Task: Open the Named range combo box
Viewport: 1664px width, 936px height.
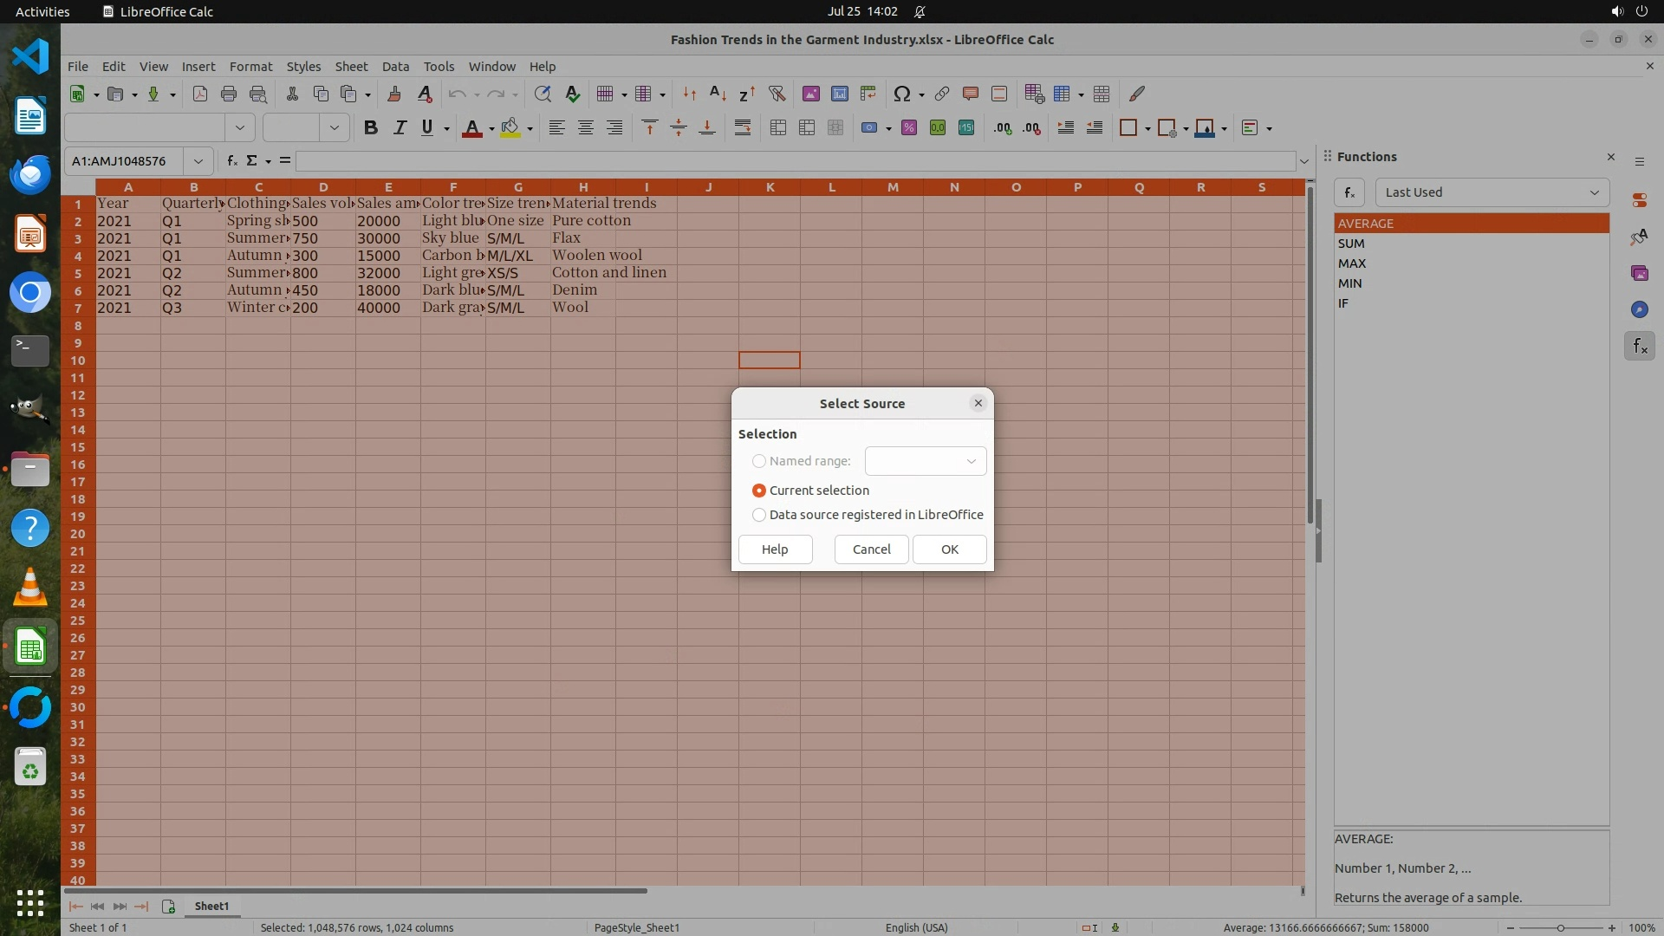Action: point(925,461)
